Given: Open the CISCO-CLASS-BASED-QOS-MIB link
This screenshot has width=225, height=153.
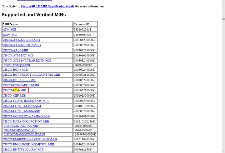Looking at the screenshot, I should click(x=26, y=101).
